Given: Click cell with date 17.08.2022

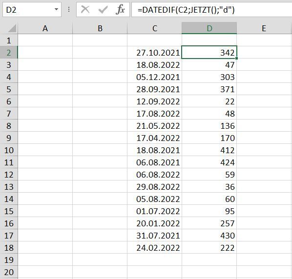Looking at the screenshot, I should [x=155, y=114].
